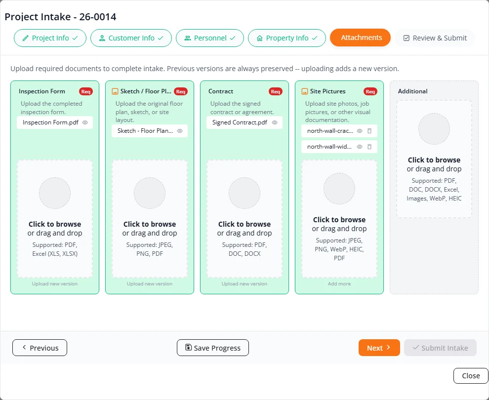The width and height of the screenshot is (489, 400).
Task: Click image icon beside Sketch / Floor Plan title
Action: [x=115, y=91]
